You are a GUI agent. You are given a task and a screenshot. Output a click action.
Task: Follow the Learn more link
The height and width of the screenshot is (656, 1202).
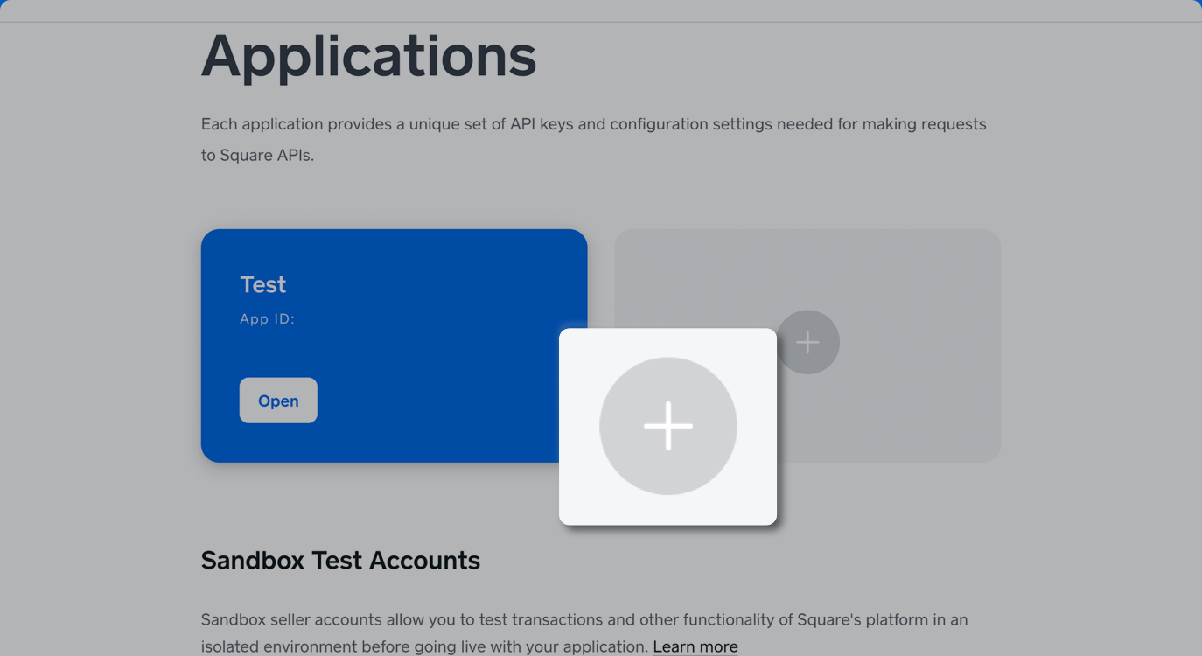pos(695,646)
